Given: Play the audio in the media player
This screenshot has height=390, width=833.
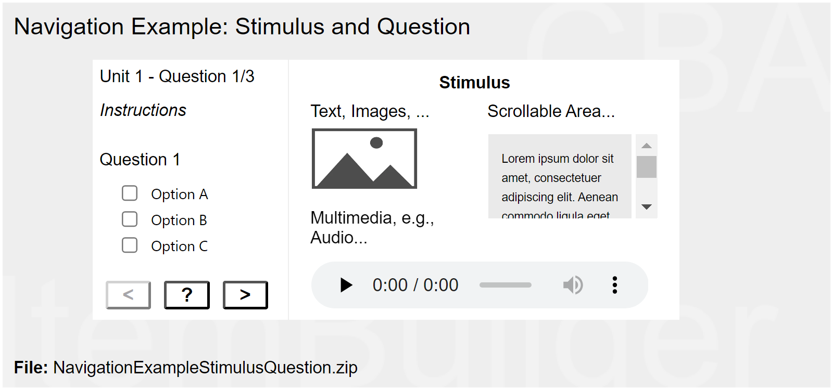Looking at the screenshot, I should (x=346, y=285).
